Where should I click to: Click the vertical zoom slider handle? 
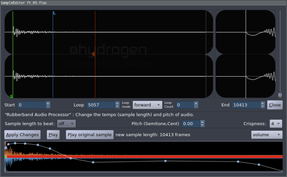(280, 95)
